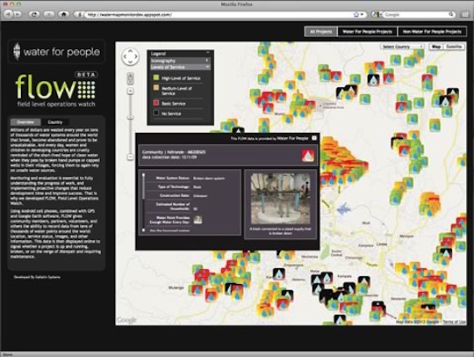Click the green High-Level of Service swatch
Screen dimensions: 474x357
pos(156,77)
